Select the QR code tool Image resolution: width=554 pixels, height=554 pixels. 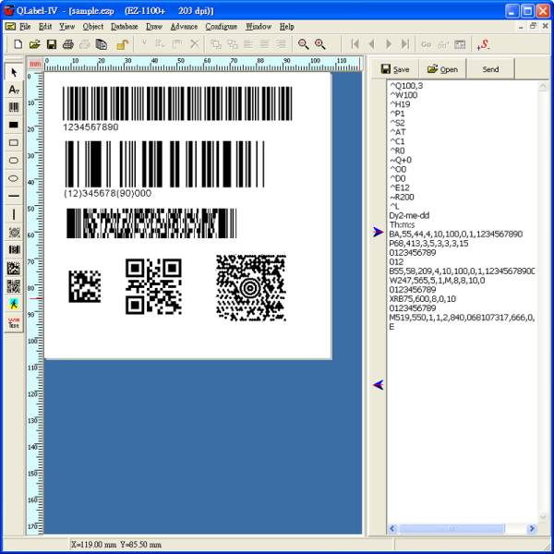point(14,286)
